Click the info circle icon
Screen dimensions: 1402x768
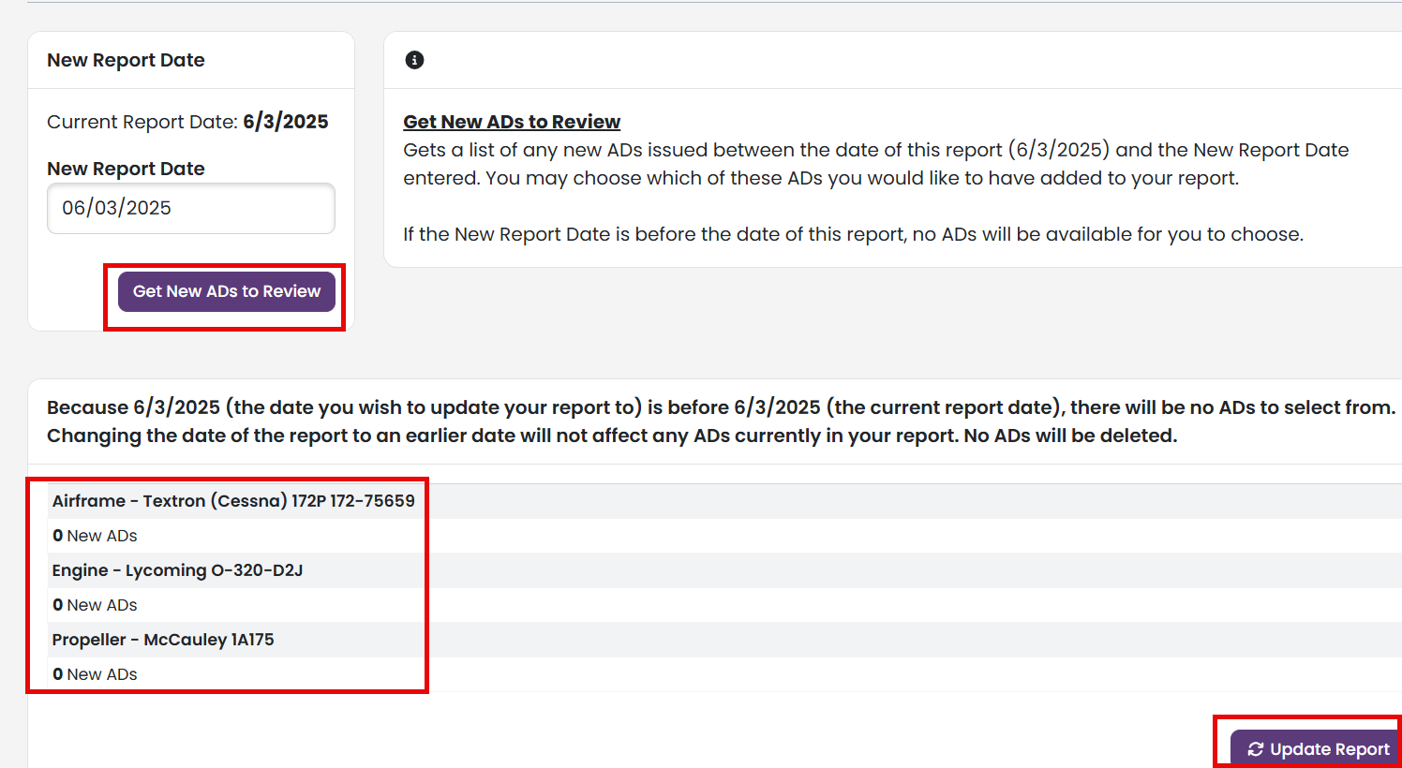coord(414,60)
